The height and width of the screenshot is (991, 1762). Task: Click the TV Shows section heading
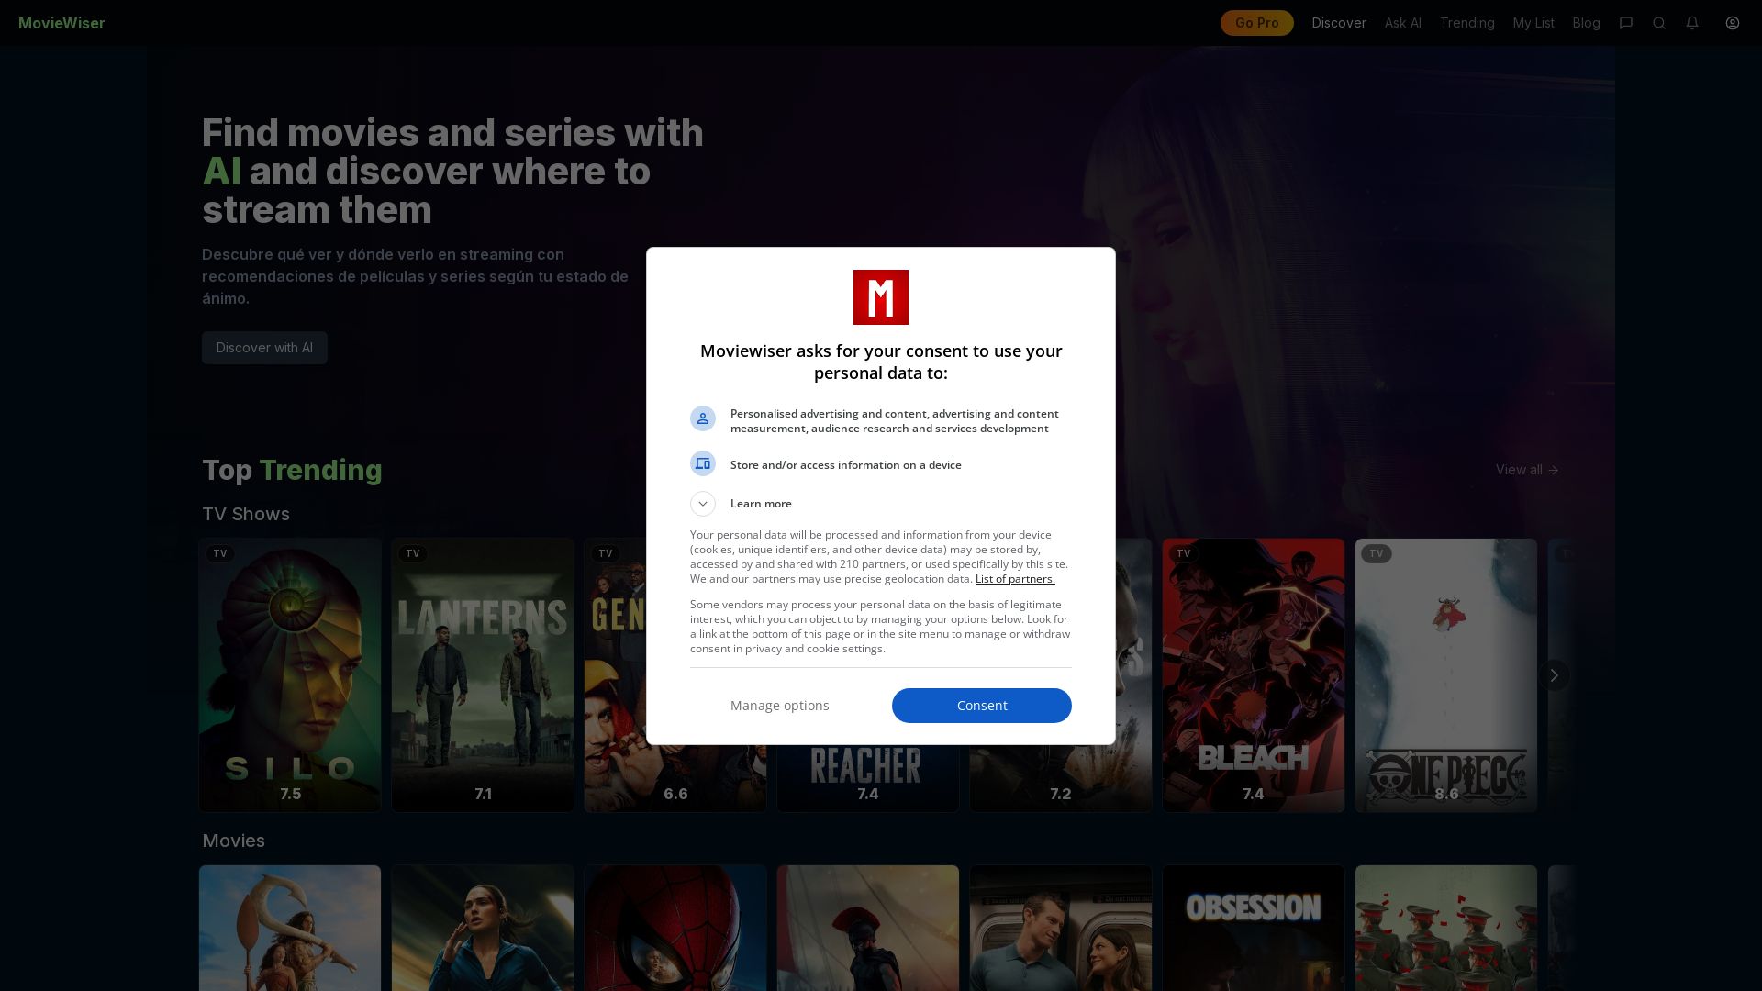click(246, 514)
